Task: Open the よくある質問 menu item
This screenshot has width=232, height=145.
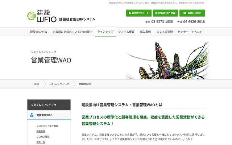Action: click(x=165, y=32)
